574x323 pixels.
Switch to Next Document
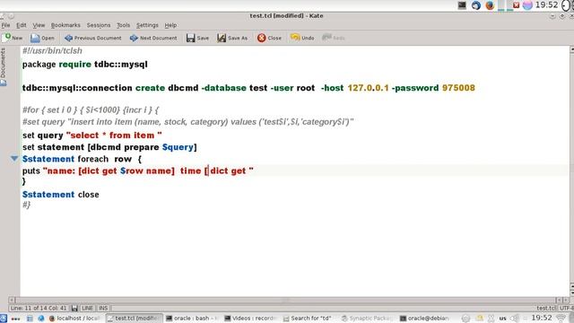coord(153,38)
